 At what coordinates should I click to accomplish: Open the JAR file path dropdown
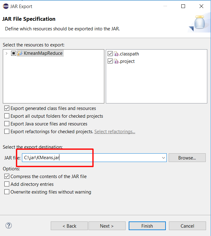163,158
